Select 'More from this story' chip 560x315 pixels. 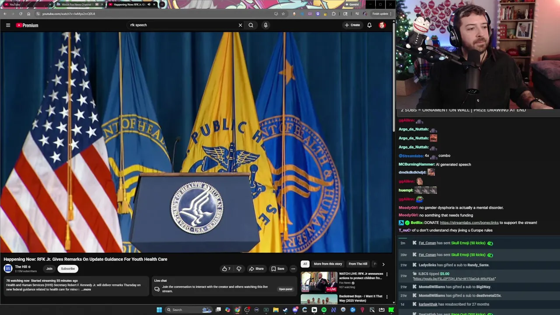point(328,264)
